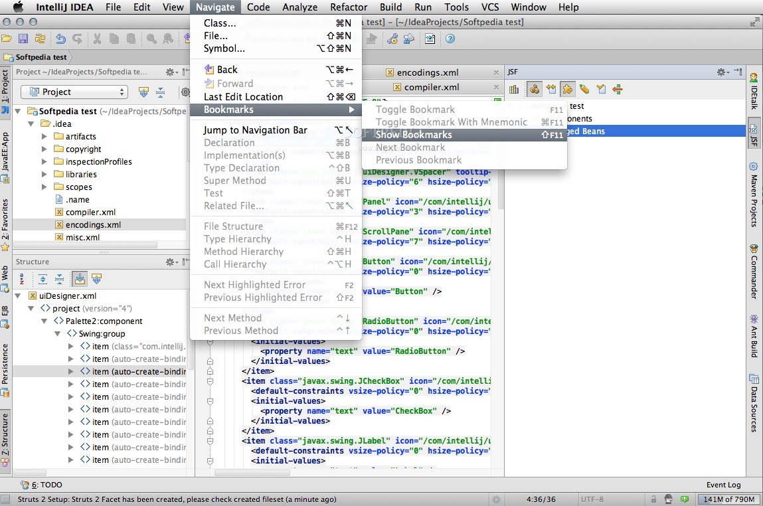
Task: Select Show Bookmarks submenu item
Action: pyautogui.click(x=464, y=135)
